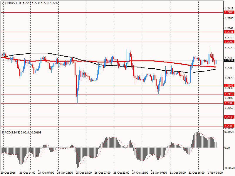Click the 0.00422 MACD scale value
Image resolution: width=235 pixels, height=176 pixels.
[229, 132]
